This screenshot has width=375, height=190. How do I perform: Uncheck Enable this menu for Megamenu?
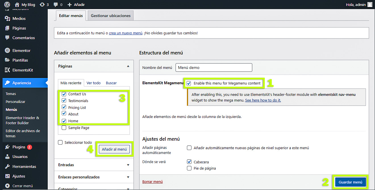[x=189, y=83]
